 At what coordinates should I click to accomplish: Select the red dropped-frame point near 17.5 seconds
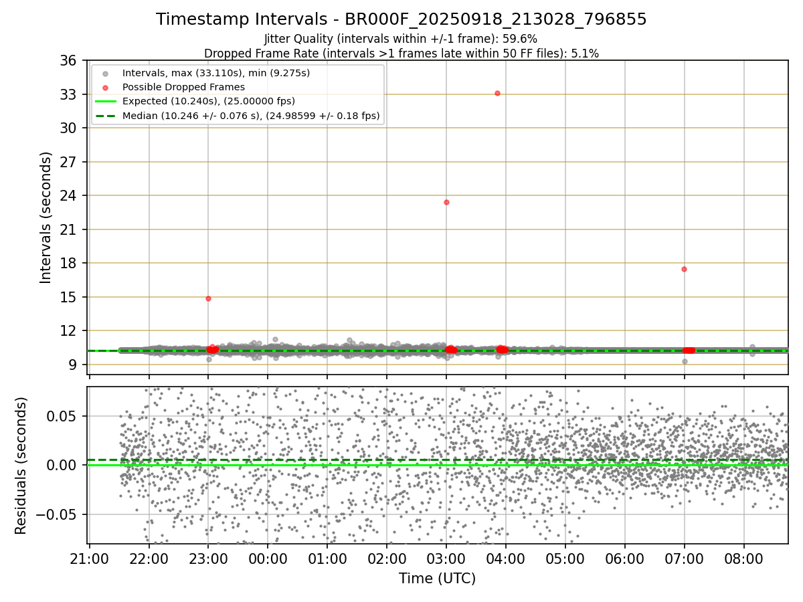pyautogui.click(x=684, y=269)
